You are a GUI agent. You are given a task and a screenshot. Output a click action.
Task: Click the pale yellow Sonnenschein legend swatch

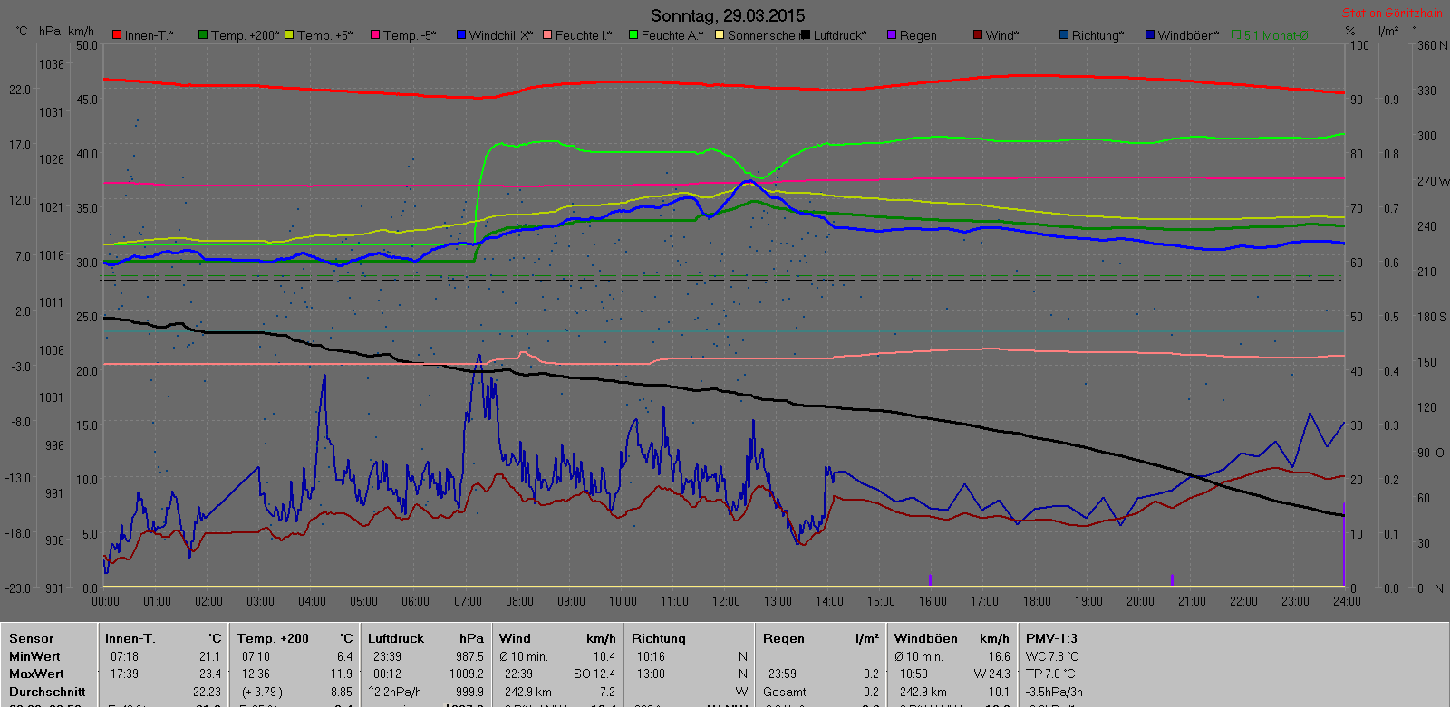[x=720, y=35]
